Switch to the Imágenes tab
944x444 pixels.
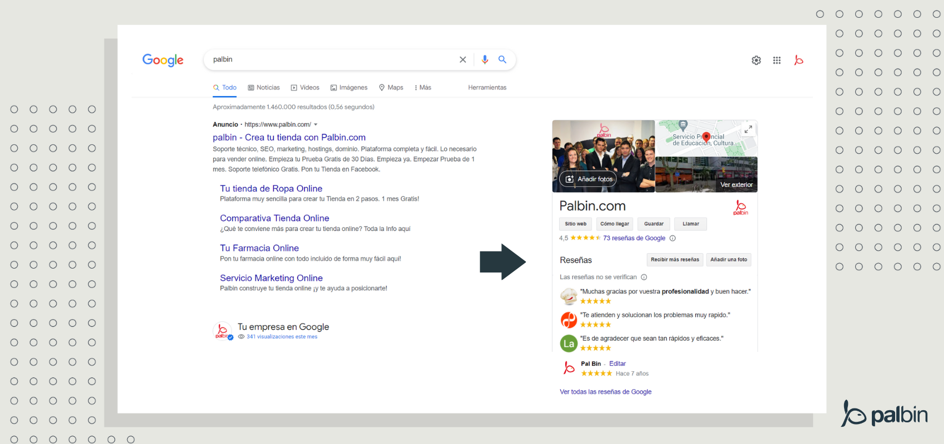tap(349, 88)
